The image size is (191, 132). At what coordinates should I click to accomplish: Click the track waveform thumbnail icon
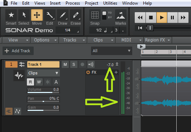click(19, 75)
